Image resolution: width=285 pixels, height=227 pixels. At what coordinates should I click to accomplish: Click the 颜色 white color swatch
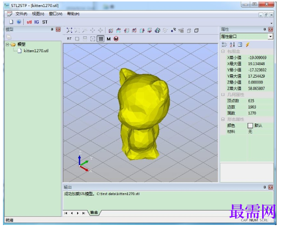click(250, 125)
